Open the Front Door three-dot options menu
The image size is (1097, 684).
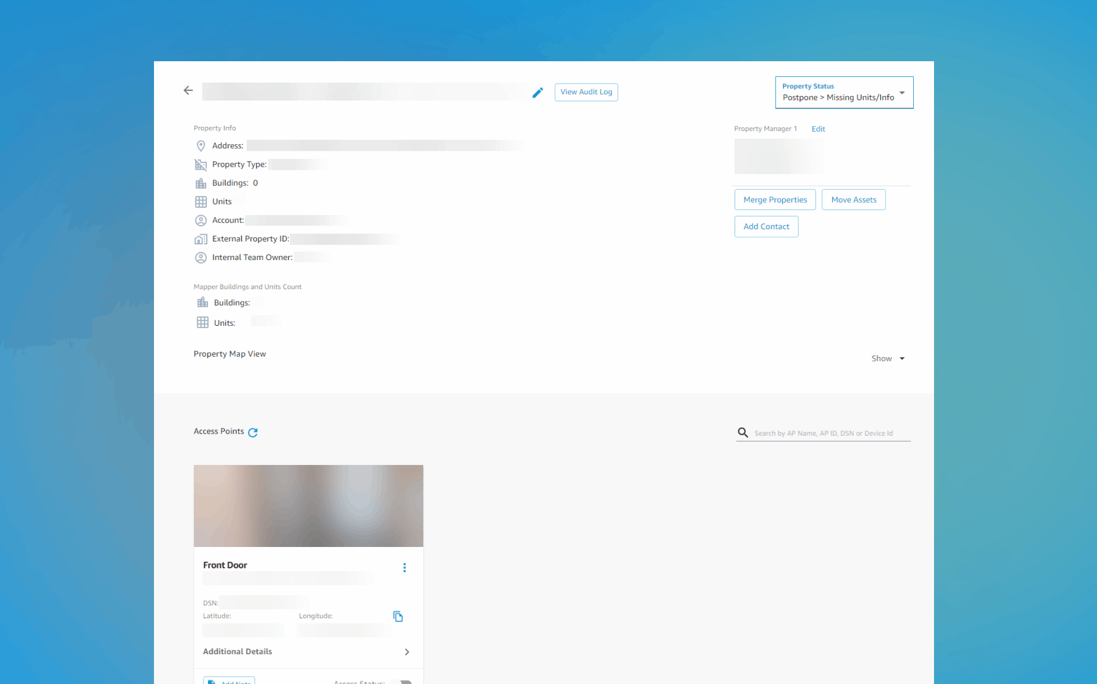pyautogui.click(x=405, y=568)
